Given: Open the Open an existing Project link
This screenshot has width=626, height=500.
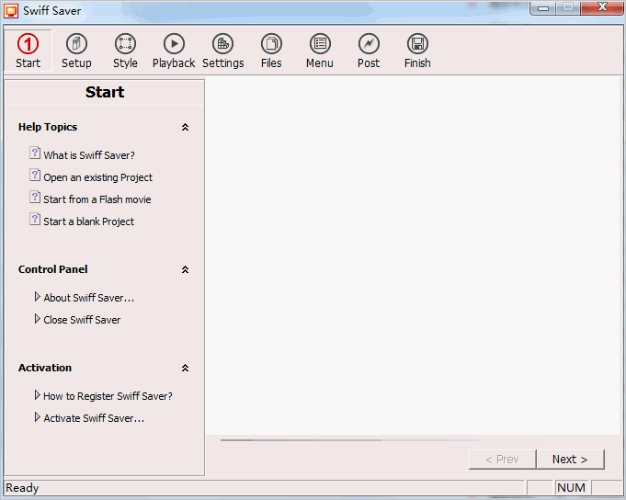Looking at the screenshot, I should (97, 177).
